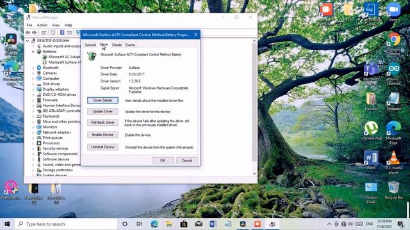The height and width of the screenshot is (230, 410).
Task: Click the Back arrow in Device Manager toolbar
Action: pos(28,33)
